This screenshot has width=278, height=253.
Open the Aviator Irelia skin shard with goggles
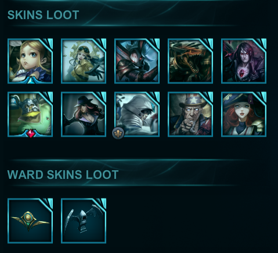[x=84, y=61]
